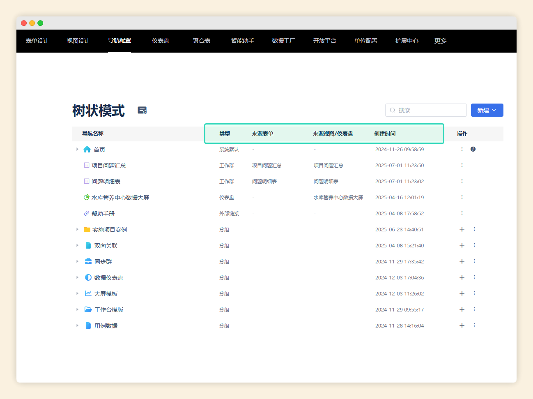Open more options for 同步群 row
Image resolution: width=533 pixels, height=399 pixels.
(474, 261)
